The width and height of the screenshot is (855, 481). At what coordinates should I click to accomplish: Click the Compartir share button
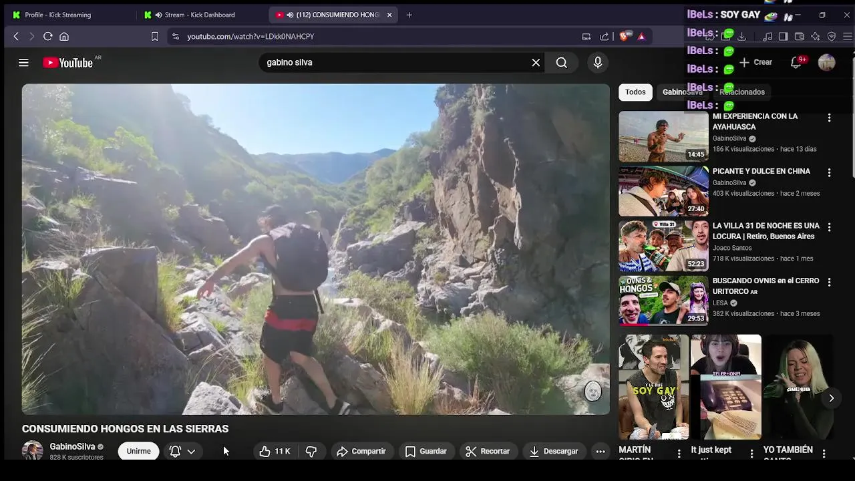pyautogui.click(x=361, y=452)
